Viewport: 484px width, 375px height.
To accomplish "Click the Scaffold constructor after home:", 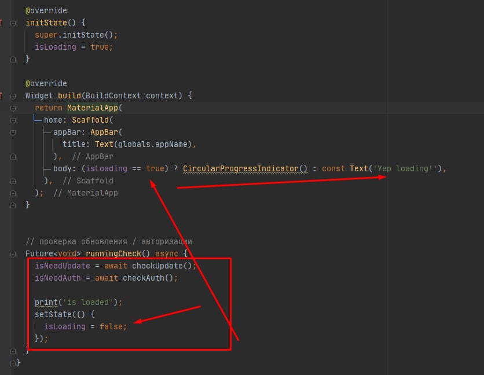I will pos(90,120).
